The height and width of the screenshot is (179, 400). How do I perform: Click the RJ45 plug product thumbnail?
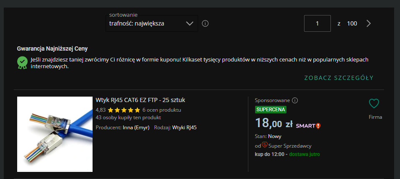click(55, 134)
